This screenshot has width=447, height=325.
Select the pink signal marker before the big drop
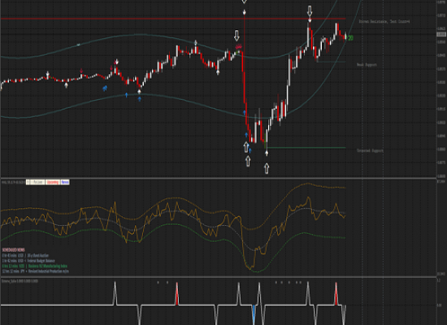click(x=239, y=46)
